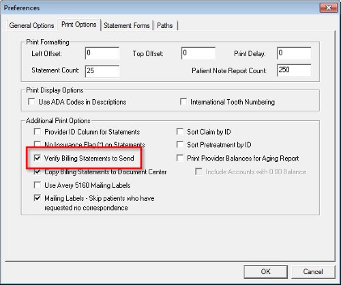Select the Paths tab
Screen dimensions: 341x285
point(165,25)
